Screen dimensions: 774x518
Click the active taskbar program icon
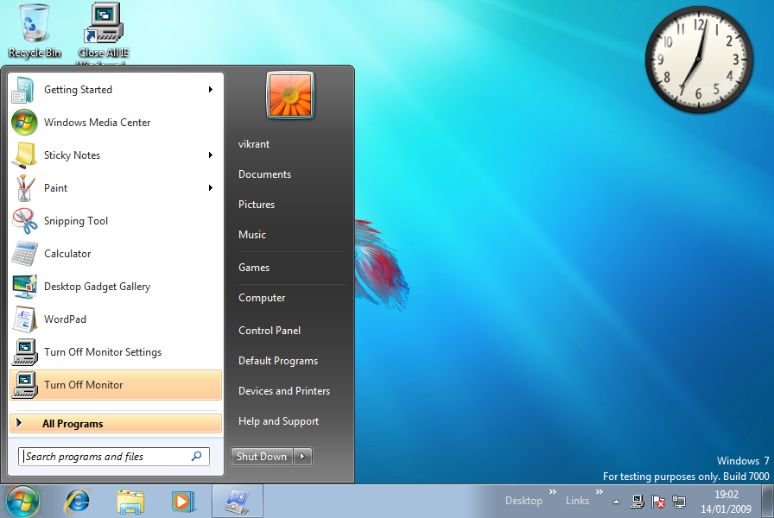click(x=238, y=502)
